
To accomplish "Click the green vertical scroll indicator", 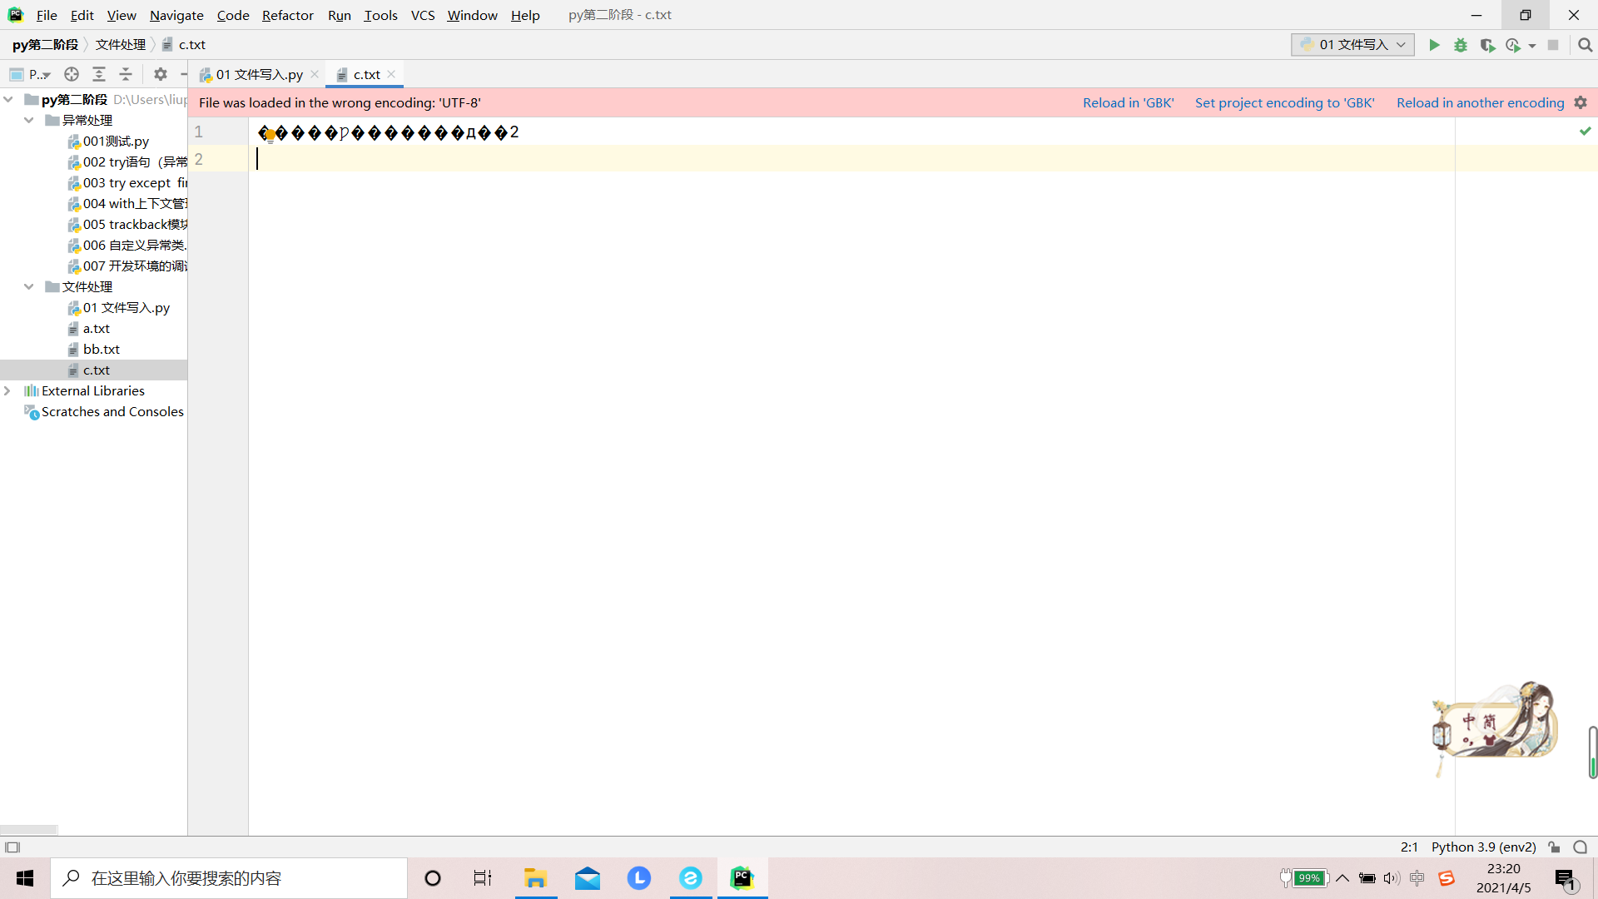I will (1593, 752).
